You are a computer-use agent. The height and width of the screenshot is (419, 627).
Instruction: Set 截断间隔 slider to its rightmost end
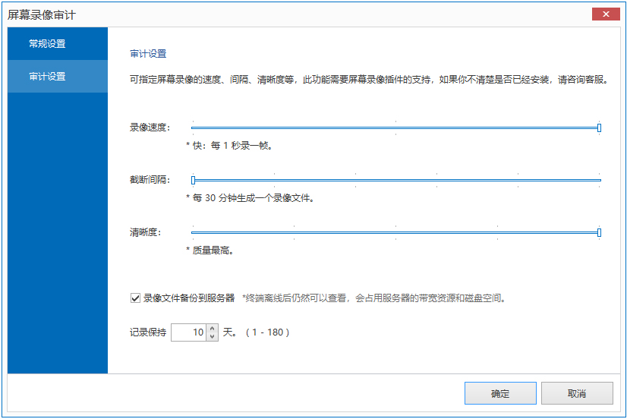pyautogui.click(x=599, y=180)
